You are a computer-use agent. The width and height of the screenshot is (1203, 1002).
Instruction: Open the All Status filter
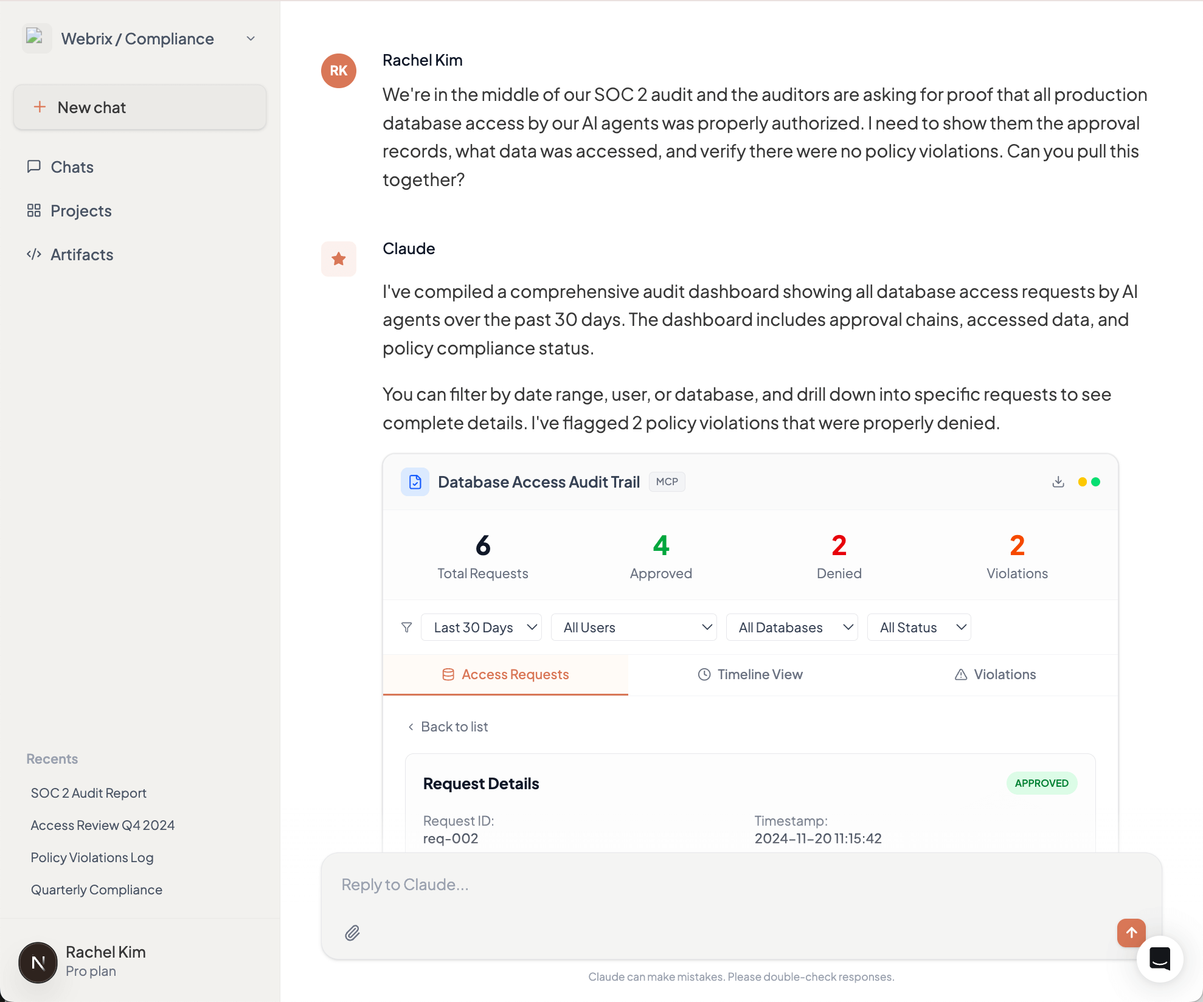click(x=919, y=627)
